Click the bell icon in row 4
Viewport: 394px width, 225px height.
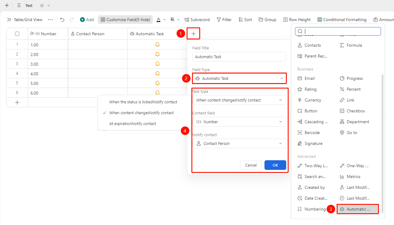[x=157, y=73]
